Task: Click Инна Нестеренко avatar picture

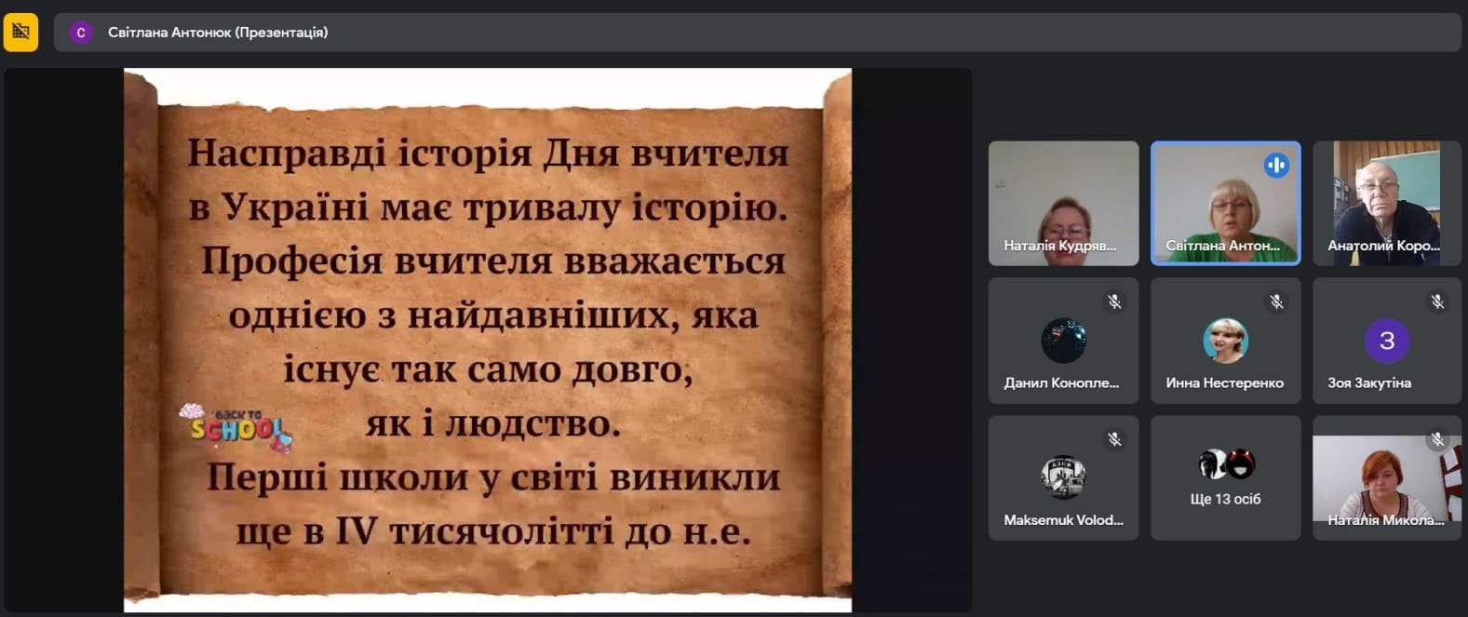Action: pos(1226,341)
